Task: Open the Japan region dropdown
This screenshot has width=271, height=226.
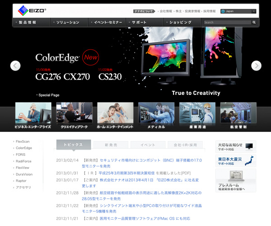Action: tap(238, 11)
